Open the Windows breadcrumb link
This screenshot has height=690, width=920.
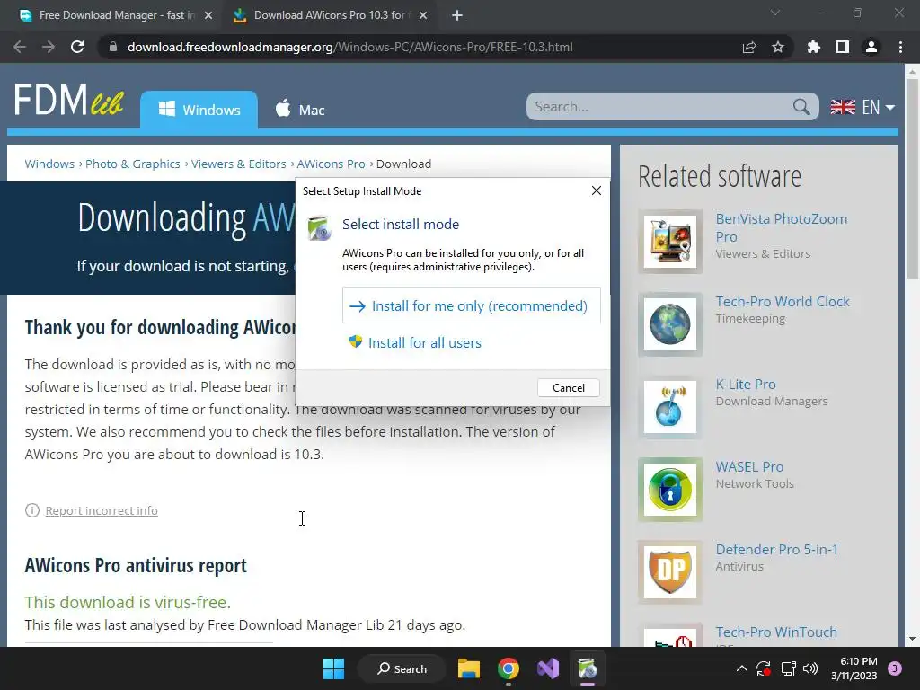tap(49, 164)
